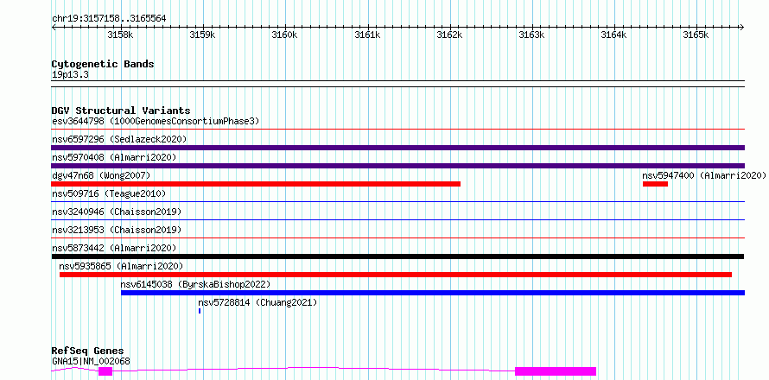Image resolution: width=769 pixels, height=380 pixels.
Task: Open nsv5935865 (Almarri2020) label
Action: (x=121, y=266)
